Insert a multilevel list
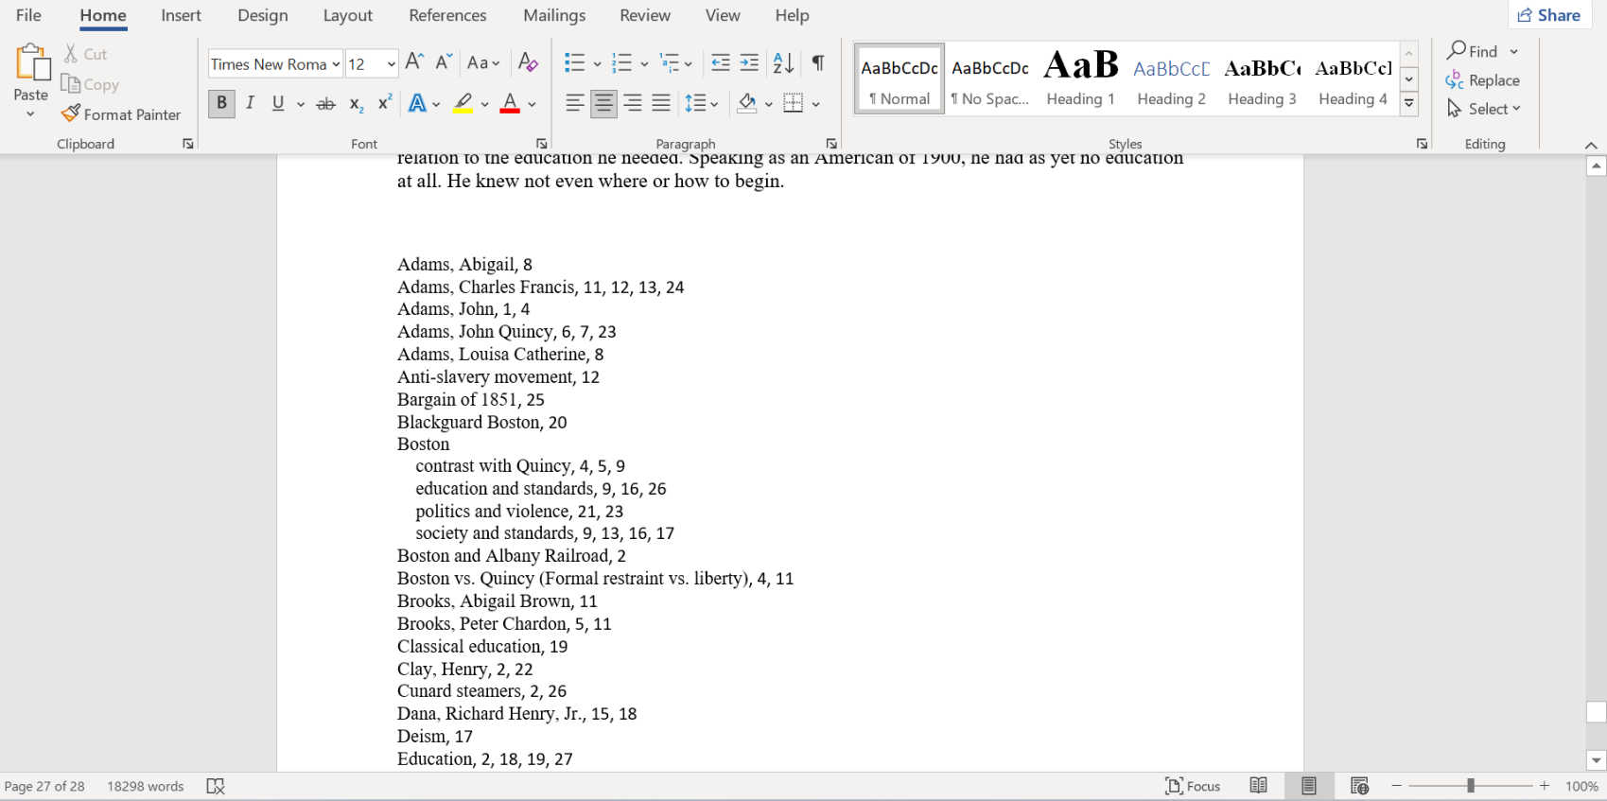 670,63
